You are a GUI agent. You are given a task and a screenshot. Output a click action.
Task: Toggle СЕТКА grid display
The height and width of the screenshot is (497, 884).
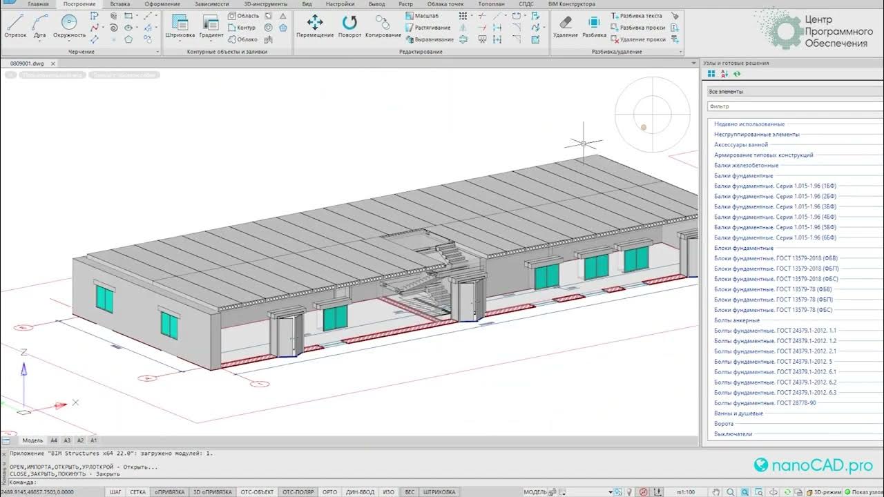click(x=138, y=492)
